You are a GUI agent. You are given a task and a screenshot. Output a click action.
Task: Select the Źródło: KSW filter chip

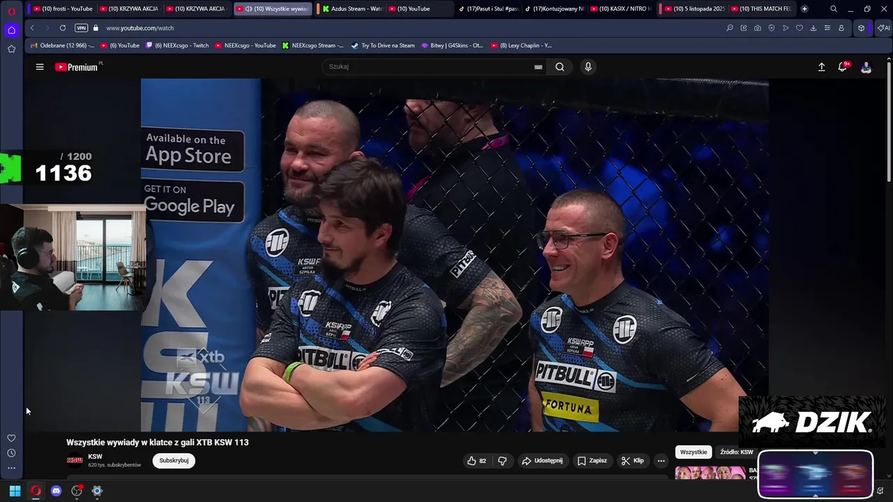pyautogui.click(x=736, y=452)
